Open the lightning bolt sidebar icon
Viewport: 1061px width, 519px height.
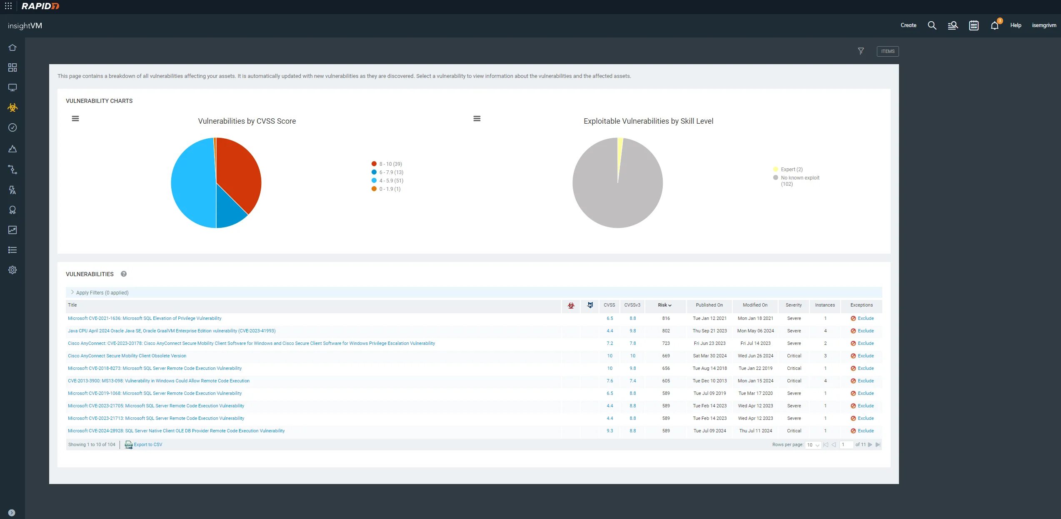pyautogui.click(x=12, y=190)
